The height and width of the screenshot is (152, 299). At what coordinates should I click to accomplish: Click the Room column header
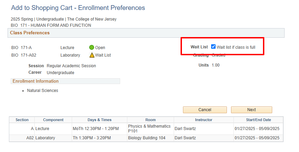coord(150,120)
